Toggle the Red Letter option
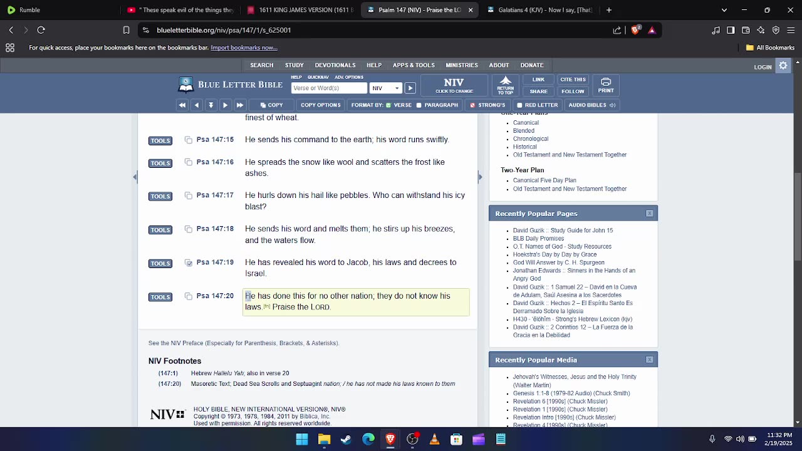The image size is (802, 451). click(538, 105)
